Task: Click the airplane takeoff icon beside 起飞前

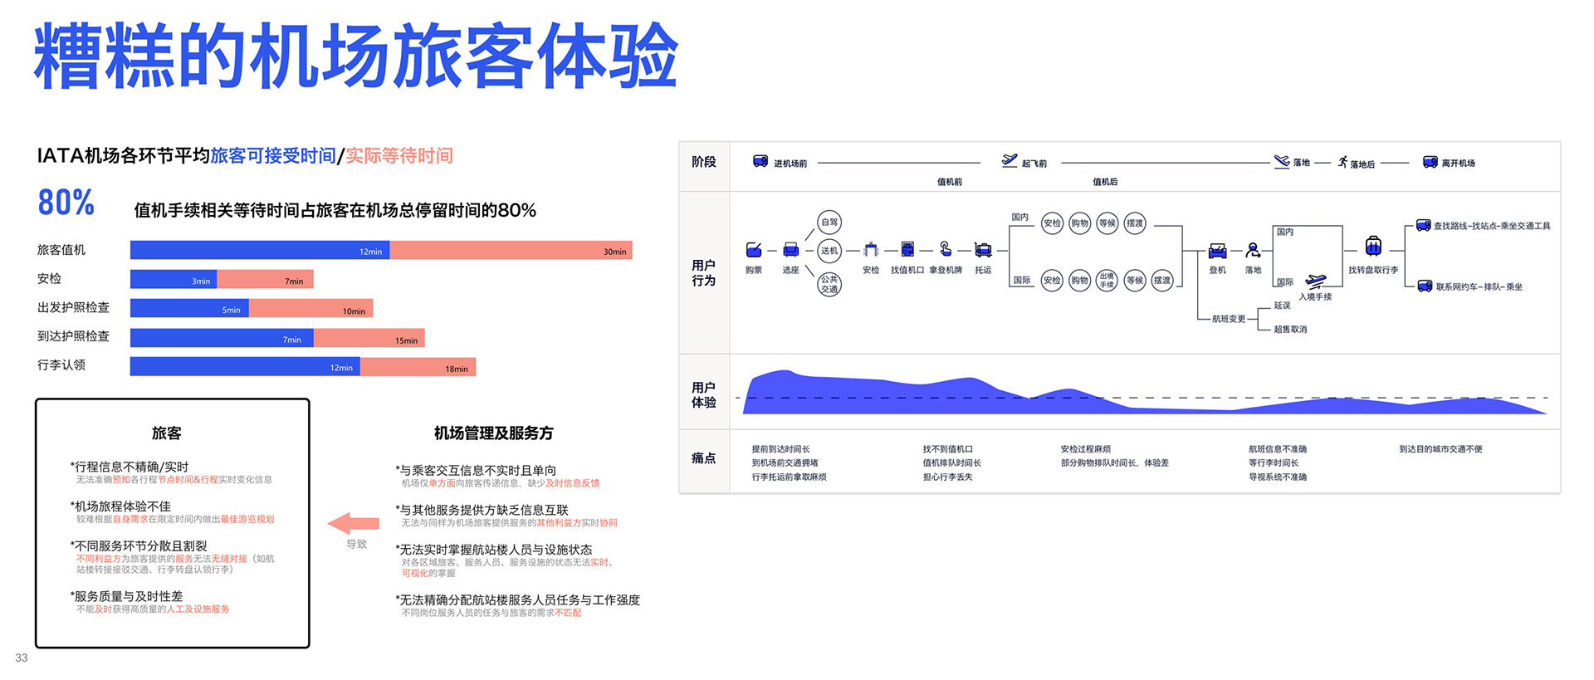Action: (x=1009, y=160)
